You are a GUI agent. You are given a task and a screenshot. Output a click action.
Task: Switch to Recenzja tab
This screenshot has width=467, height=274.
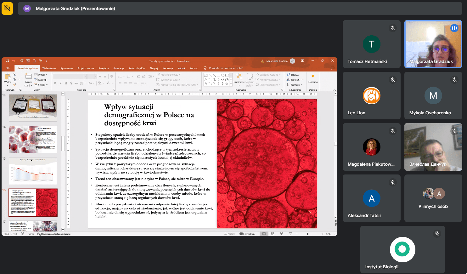168,68
